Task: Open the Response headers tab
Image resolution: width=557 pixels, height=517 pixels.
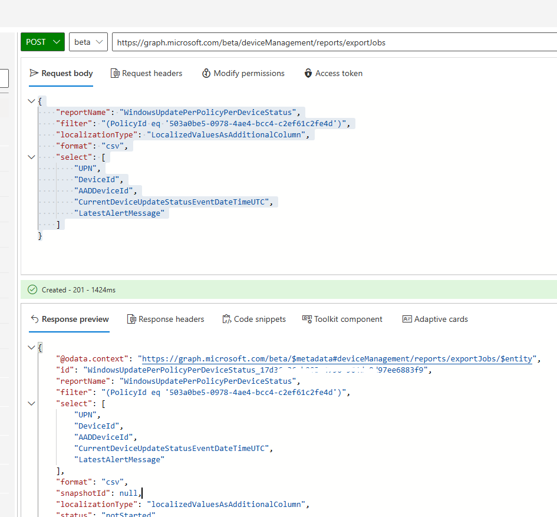Action: click(166, 320)
